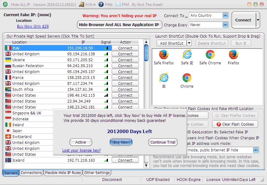
Task: Click HOOK Engine in the status bar
Action: click(x=189, y=180)
